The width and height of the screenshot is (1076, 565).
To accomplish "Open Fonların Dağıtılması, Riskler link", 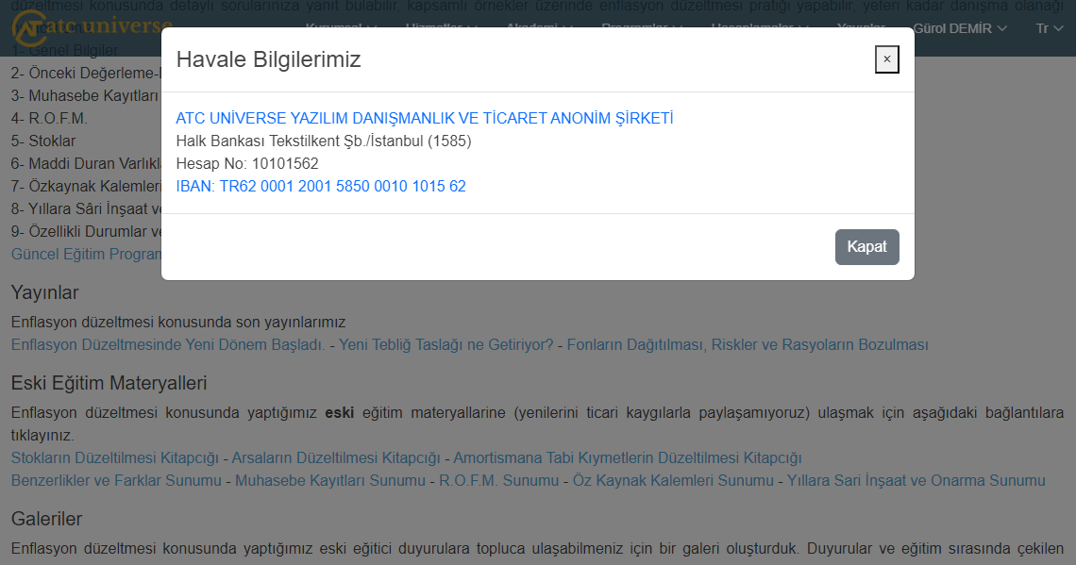I will (x=748, y=344).
